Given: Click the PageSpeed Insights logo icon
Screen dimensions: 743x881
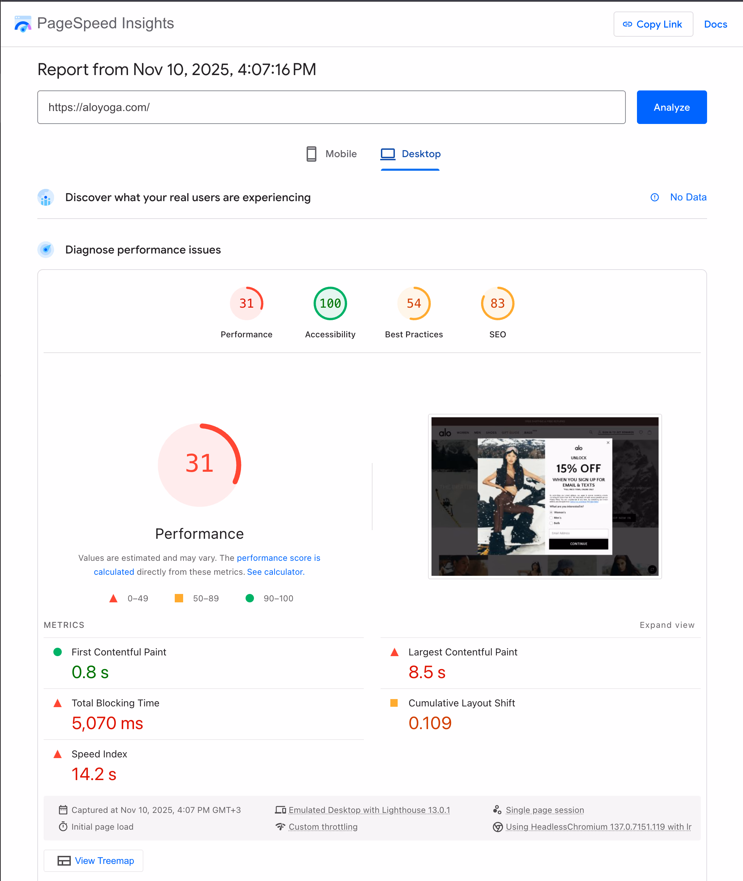Looking at the screenshot, I should tap(23, 24).
